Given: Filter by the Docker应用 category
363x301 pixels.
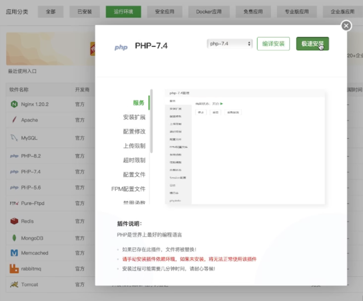Looking at the screenshot, I should pos(209,12).
